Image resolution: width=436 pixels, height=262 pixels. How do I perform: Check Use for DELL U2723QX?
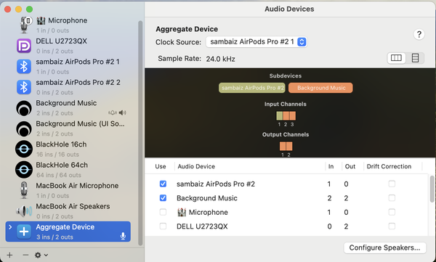coord(163,226)
